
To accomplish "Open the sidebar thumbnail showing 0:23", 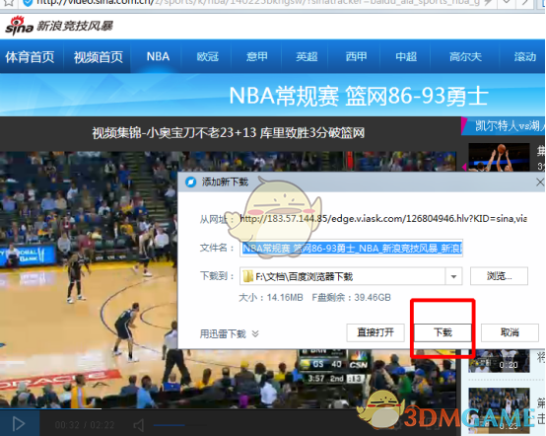I will [x=499, y=411].
